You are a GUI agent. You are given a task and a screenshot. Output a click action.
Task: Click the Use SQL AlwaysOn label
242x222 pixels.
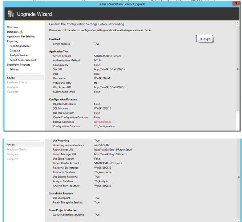[64, 113]
